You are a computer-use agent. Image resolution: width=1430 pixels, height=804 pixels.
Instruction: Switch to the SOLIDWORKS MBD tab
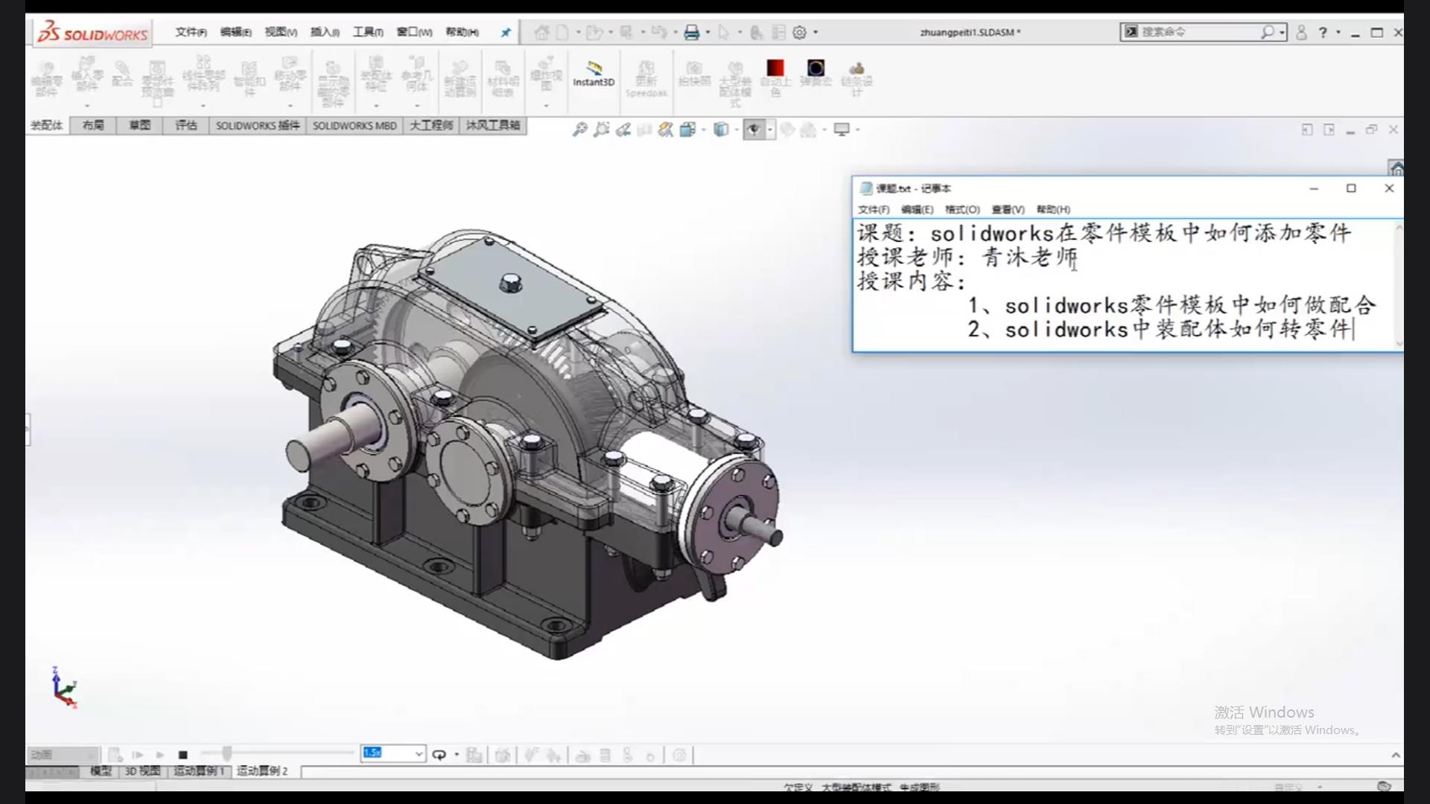point(355,125)
